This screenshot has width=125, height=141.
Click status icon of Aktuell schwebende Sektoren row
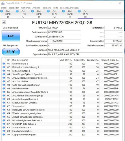tap(4, 117)
